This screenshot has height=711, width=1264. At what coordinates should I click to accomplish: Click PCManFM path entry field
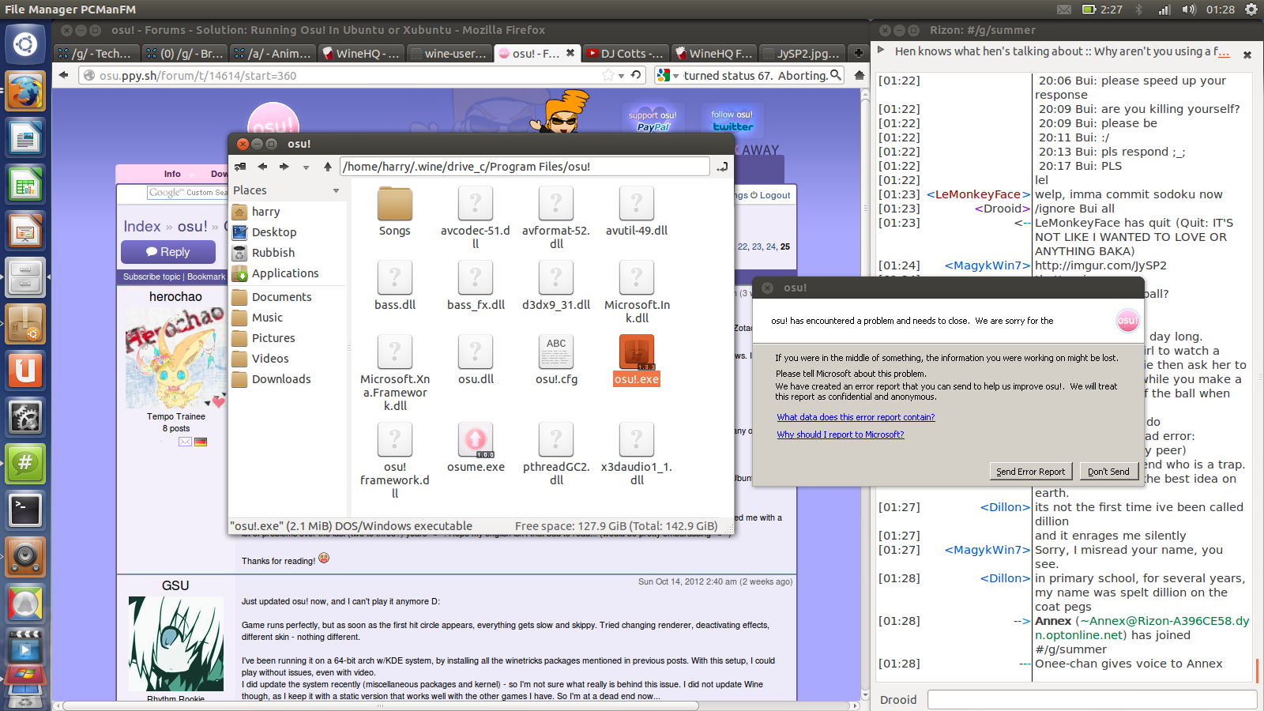coord(525,167)
